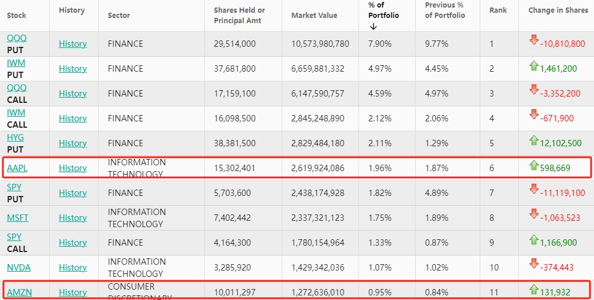Click the green up arrow beside 1,461,200
Viewport: 594px width, 300px height.
[x=533, y=65]
